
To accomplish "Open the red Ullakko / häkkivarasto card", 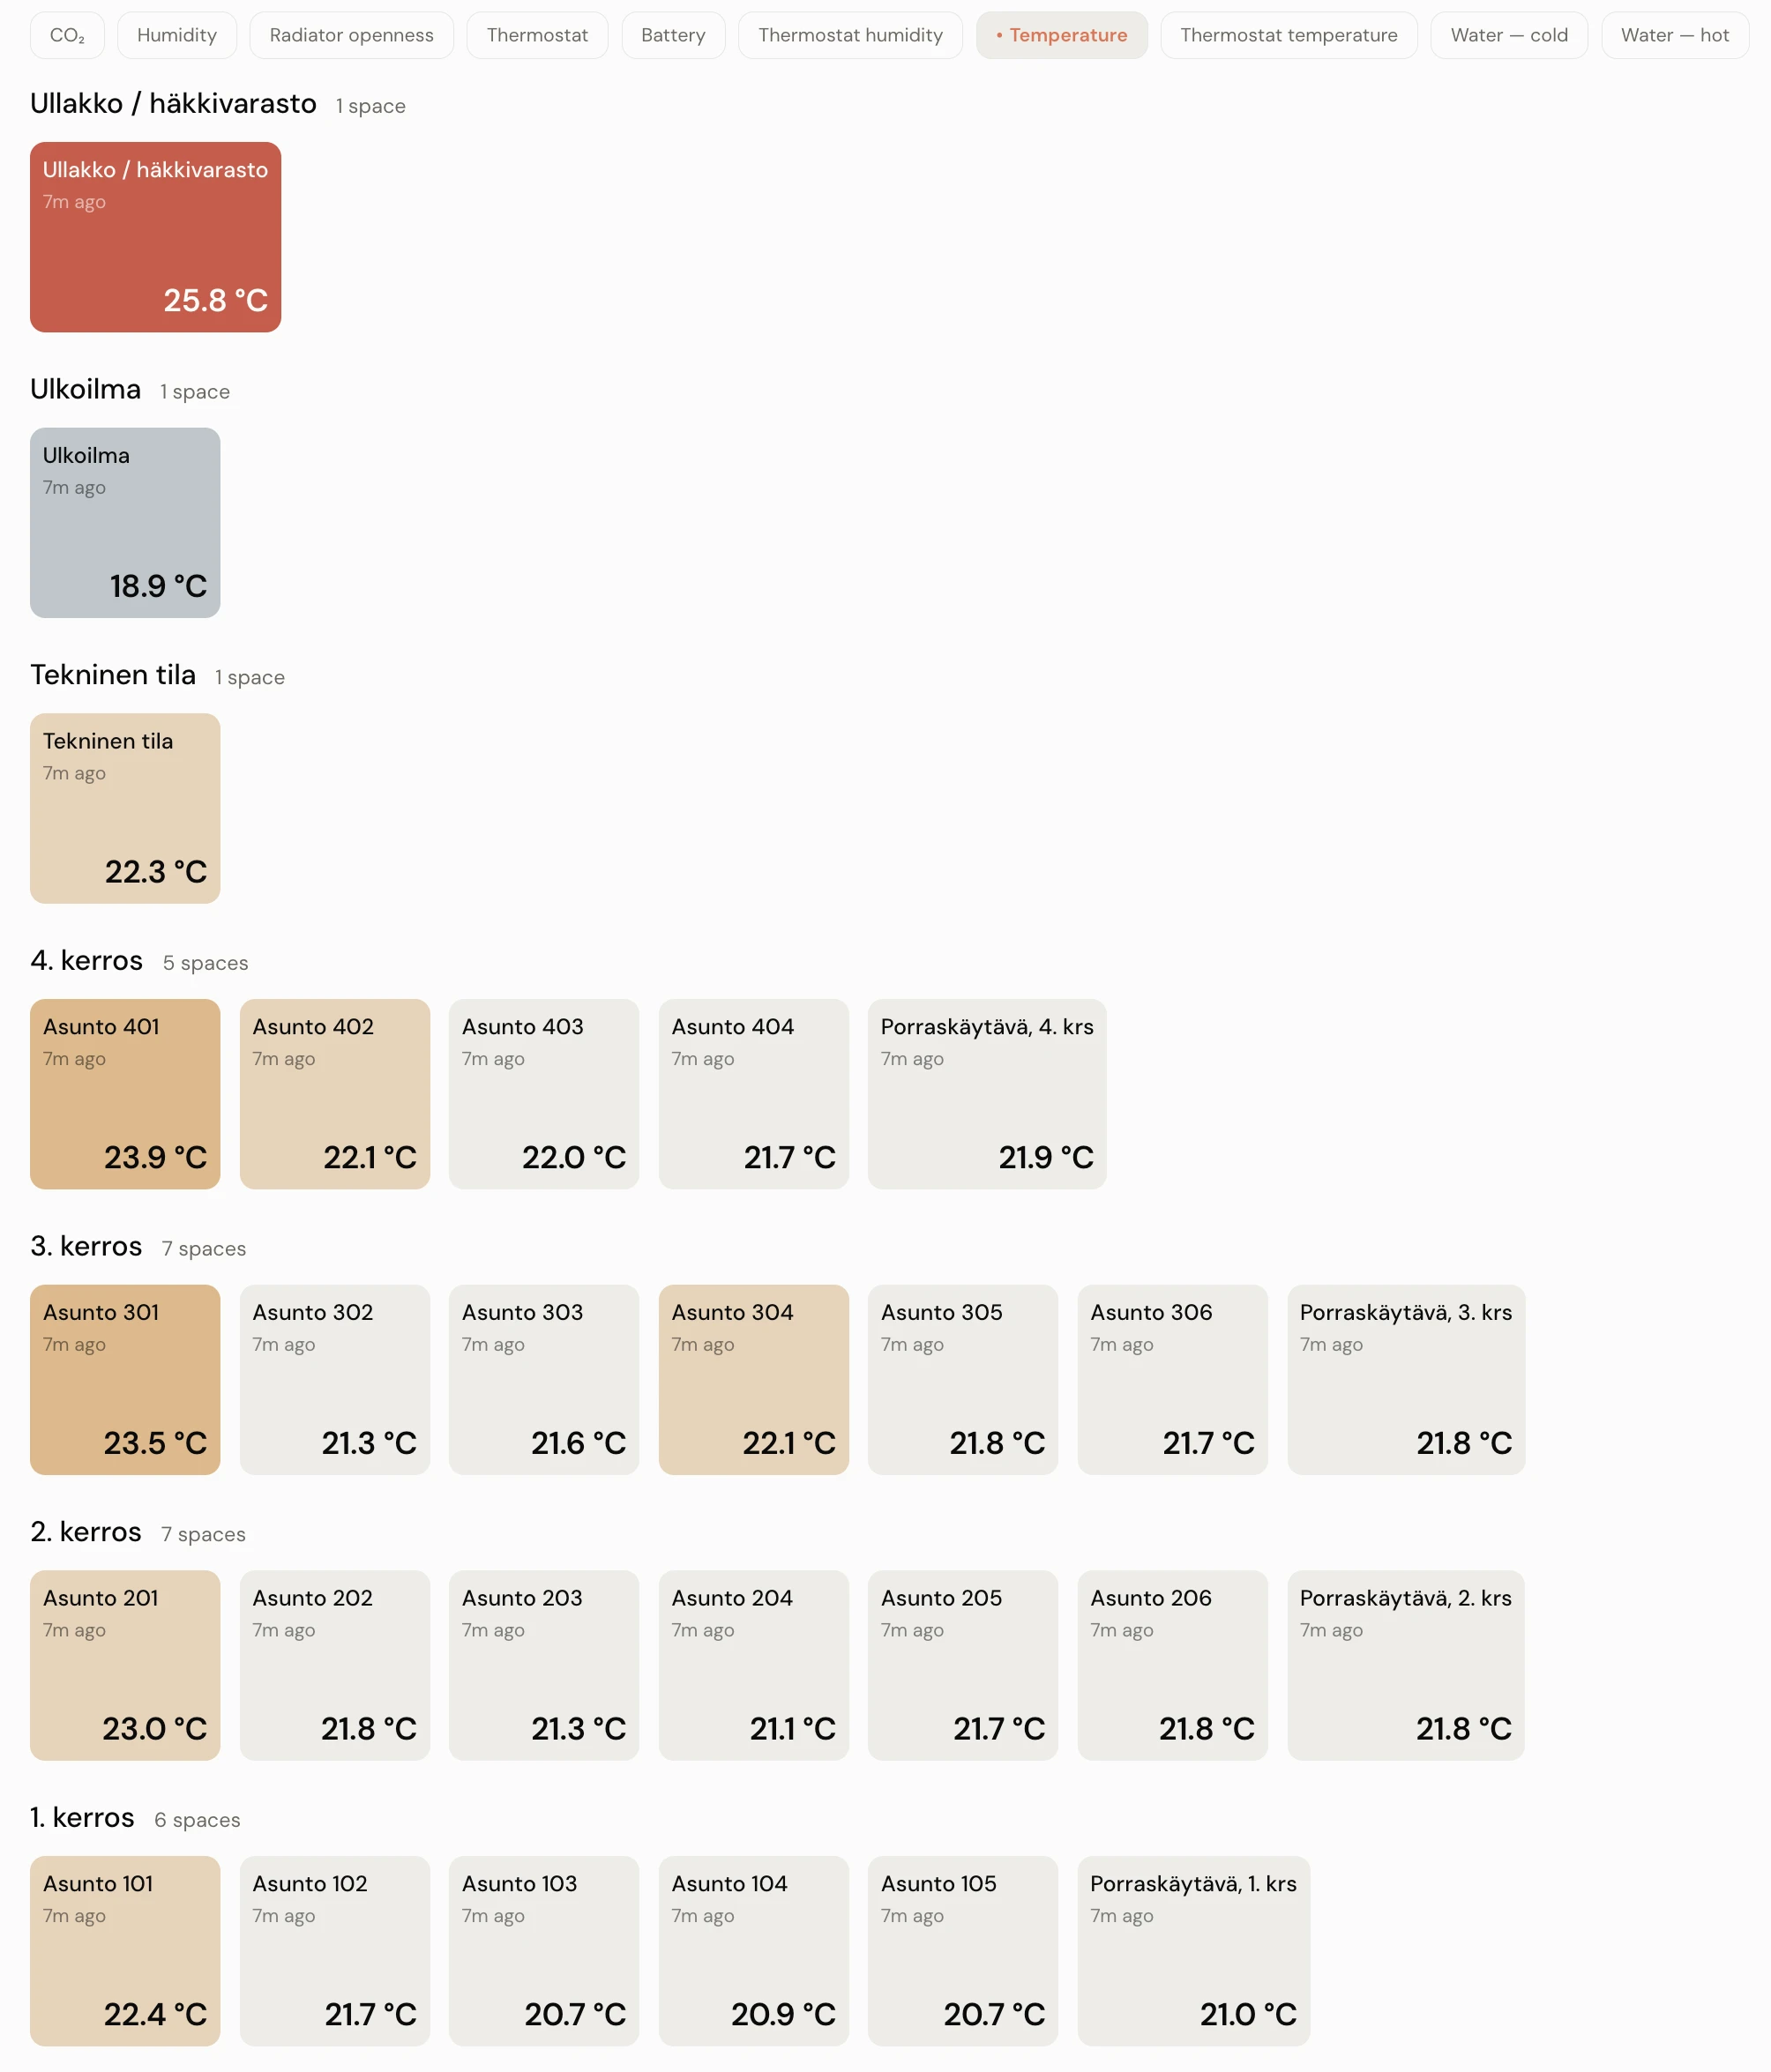I will 155,237.
